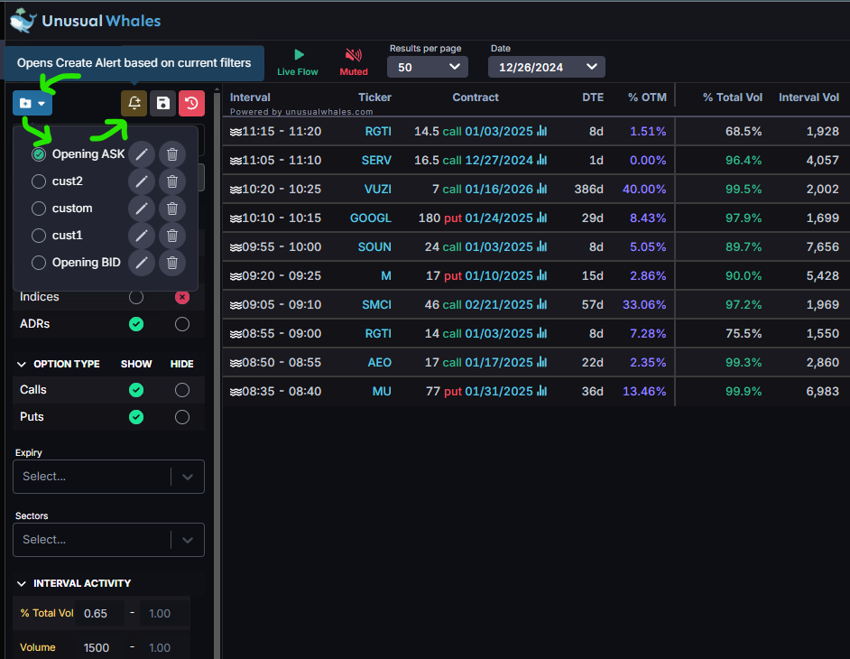The image size is (850, 659).
Task: Toggle Hide for Calls
Action: click(x=182, y=390)
